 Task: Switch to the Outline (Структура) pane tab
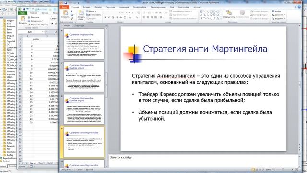[x=80, y=25]
